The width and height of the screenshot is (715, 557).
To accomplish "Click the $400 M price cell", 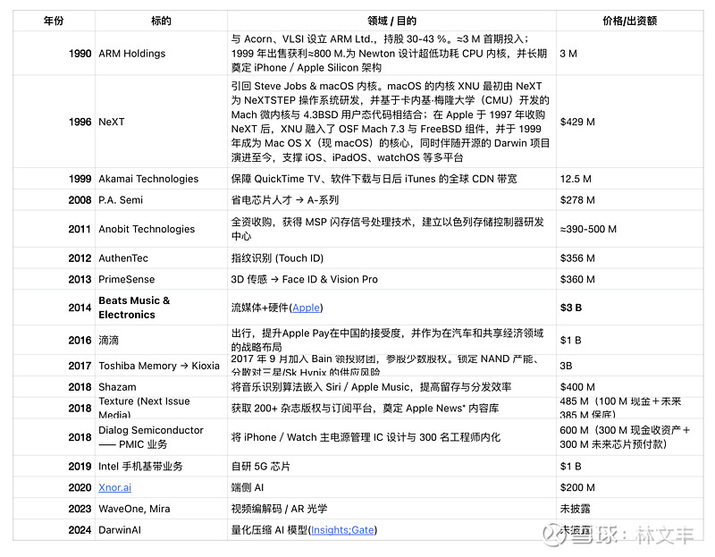I will pyautogui.click(x=630, y=387).
